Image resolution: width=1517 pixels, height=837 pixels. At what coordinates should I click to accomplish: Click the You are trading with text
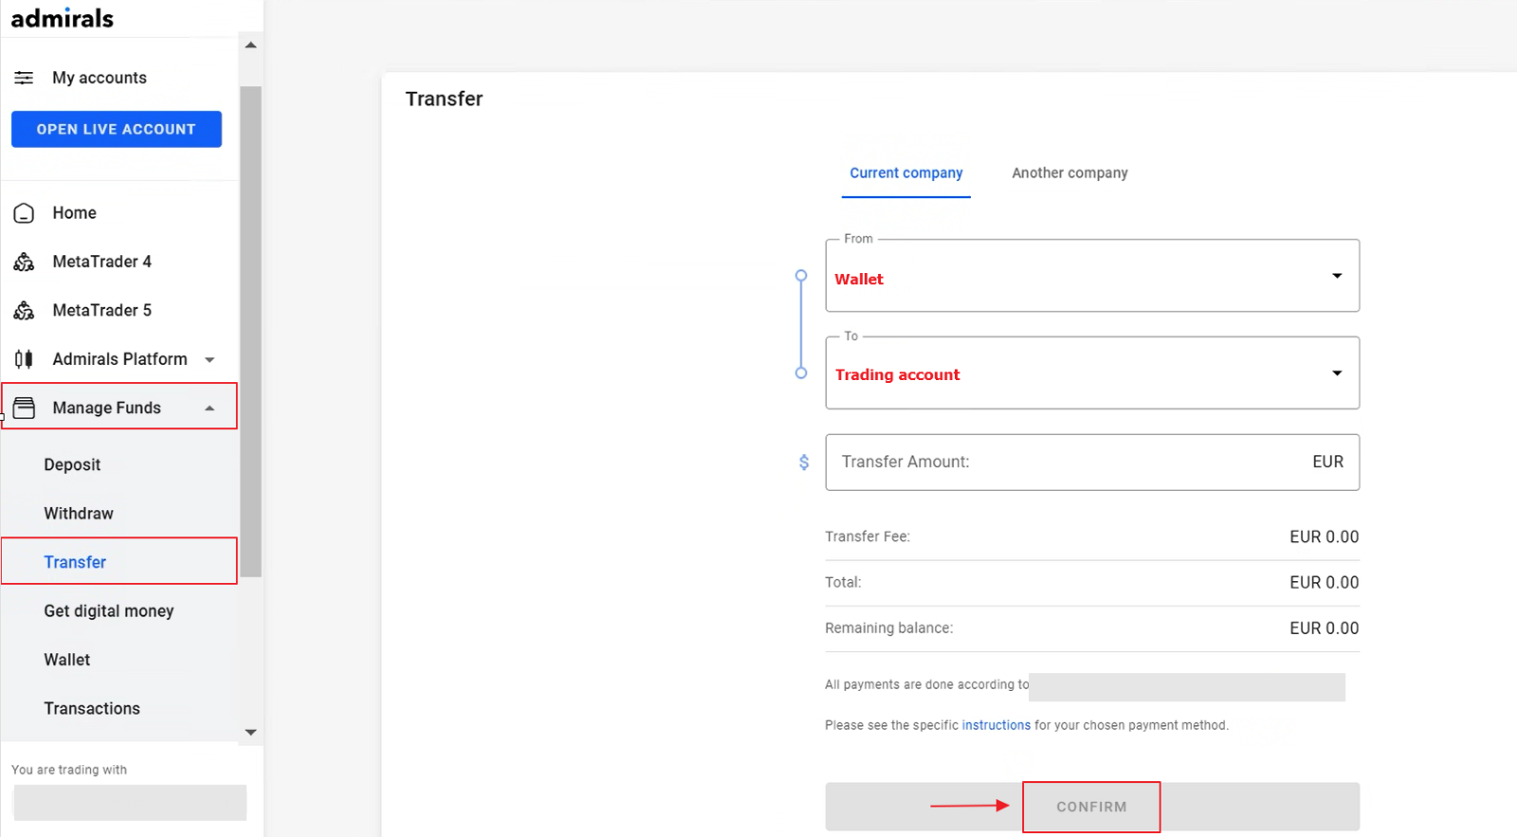(69, 770)
